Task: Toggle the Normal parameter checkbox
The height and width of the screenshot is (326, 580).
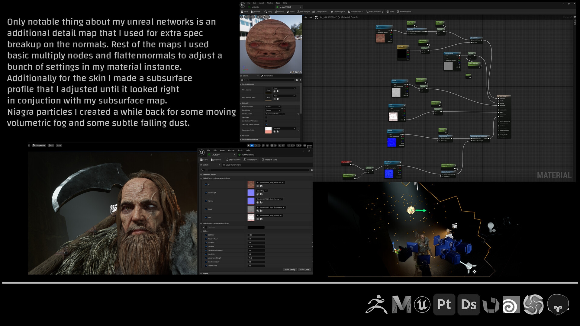Action: [x=206, y=201]
